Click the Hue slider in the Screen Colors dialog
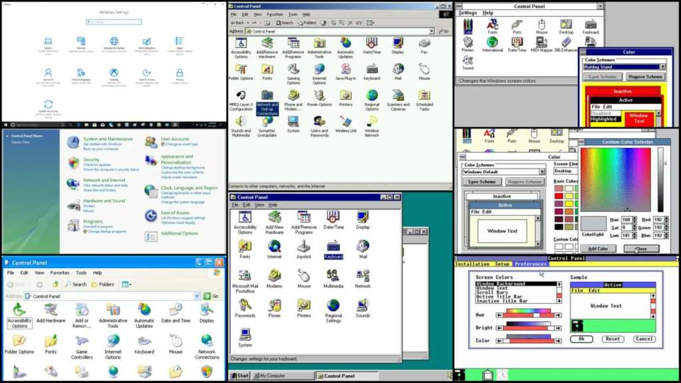The height and width of the screenshot is (383, 681). pos(529,315)
